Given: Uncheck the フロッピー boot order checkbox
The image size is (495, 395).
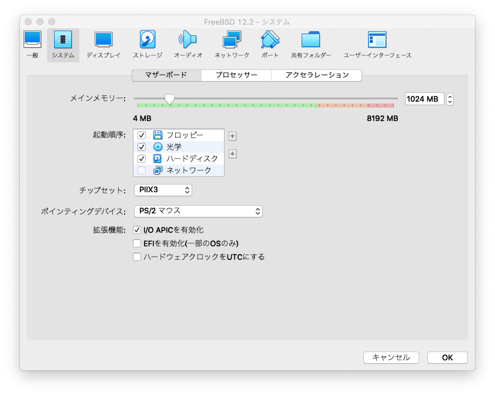Looking at the screenshot, I should click(x=142, y=135).
